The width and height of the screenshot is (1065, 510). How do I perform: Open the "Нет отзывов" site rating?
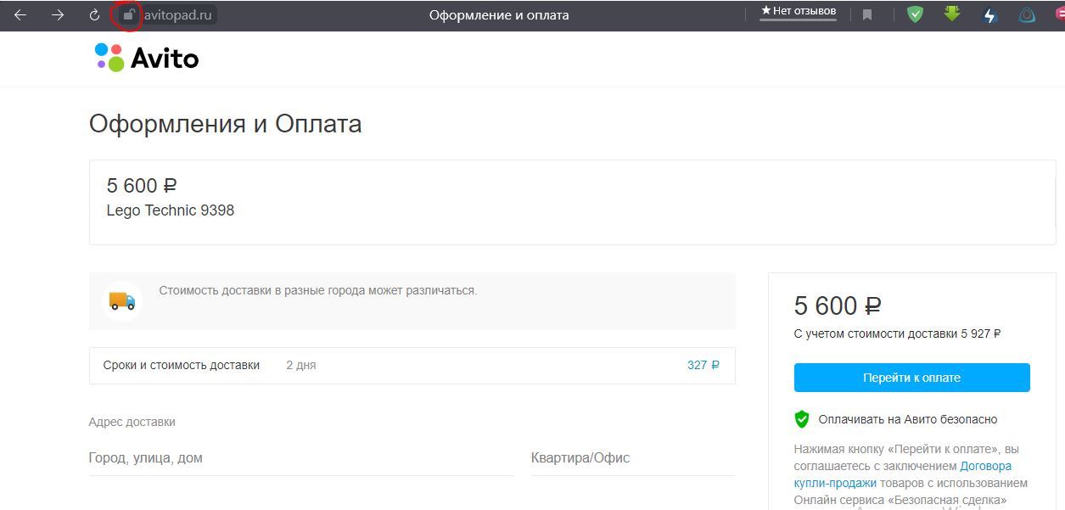(798, 12)
